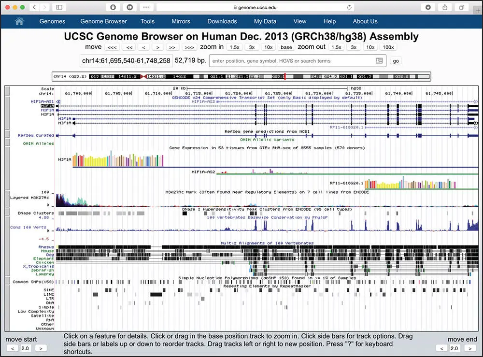This screenshot has width=483, height=357.
Task: Open the My Data menu
Action: click(265, 21)
